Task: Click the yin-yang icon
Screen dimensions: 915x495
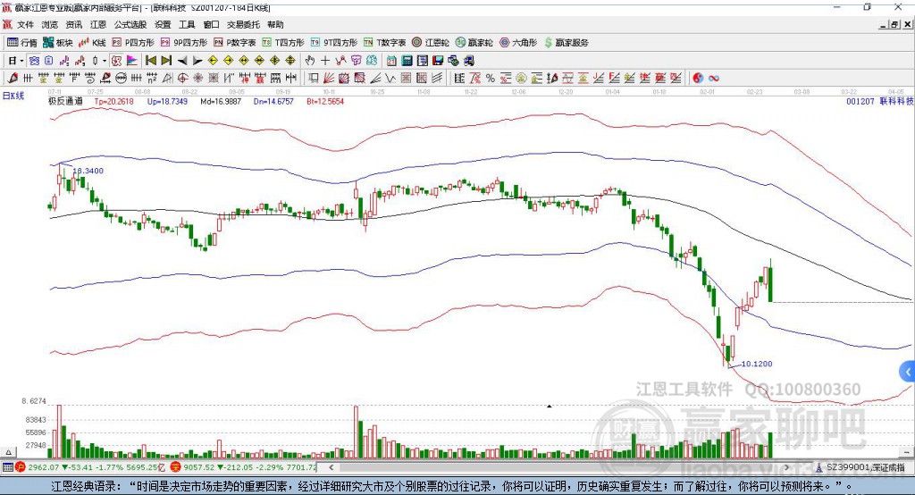Action: (698, 78)
